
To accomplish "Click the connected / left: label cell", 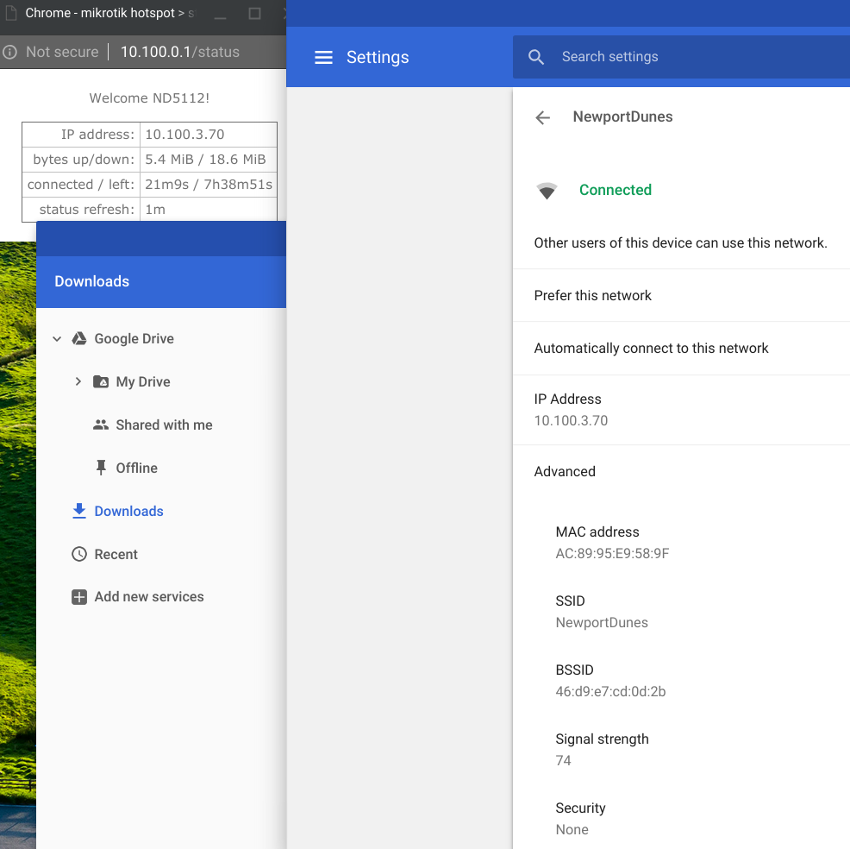I will point(81,185).
